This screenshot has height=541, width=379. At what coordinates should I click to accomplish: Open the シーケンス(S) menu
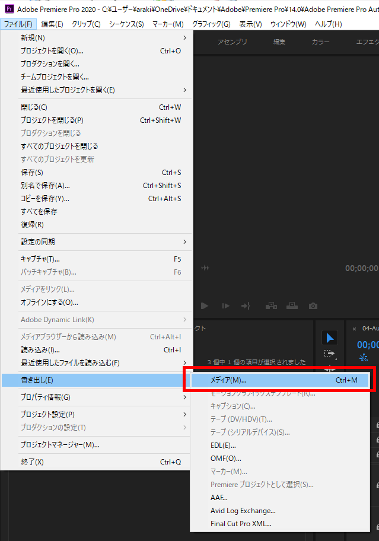pos(126,24)
